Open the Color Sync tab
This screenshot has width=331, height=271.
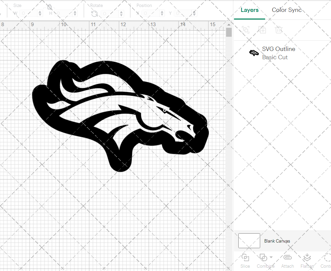point(286,10)
